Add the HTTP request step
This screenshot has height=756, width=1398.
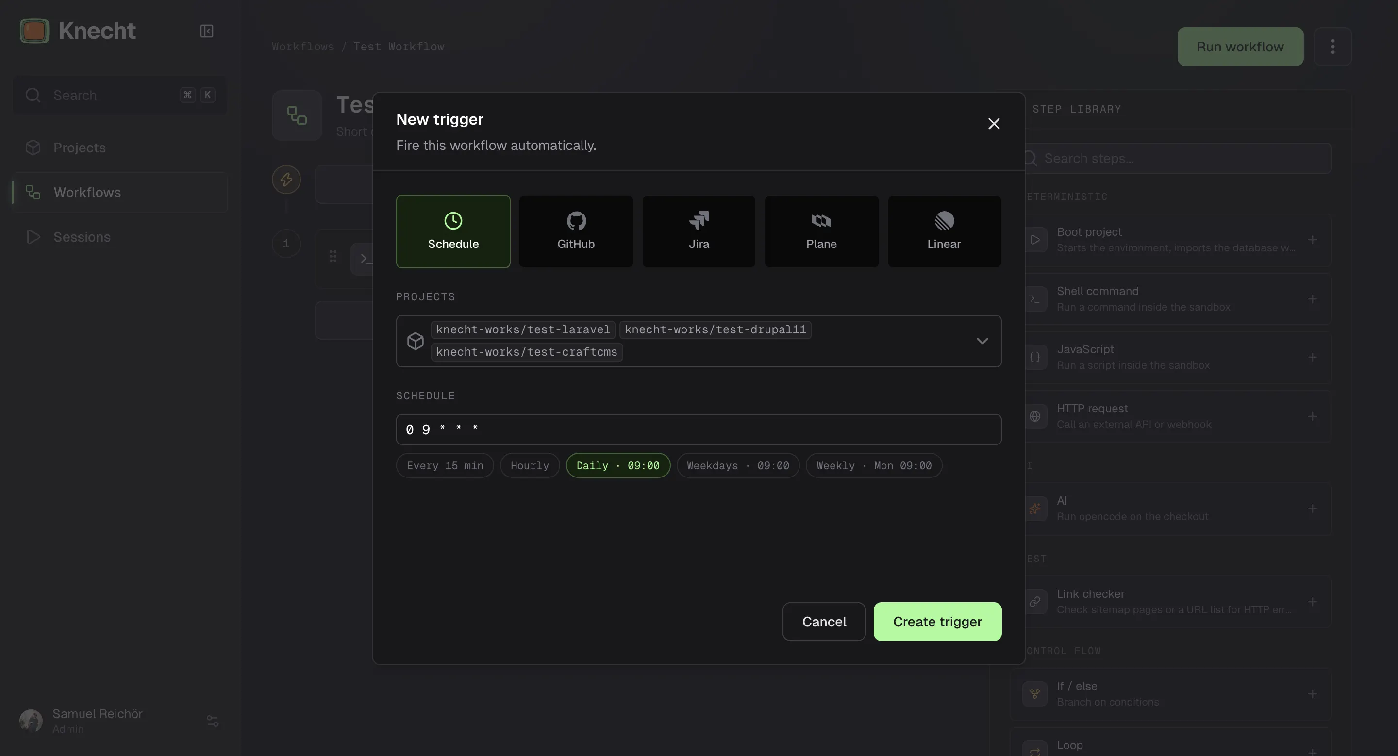click(1312, 416)
